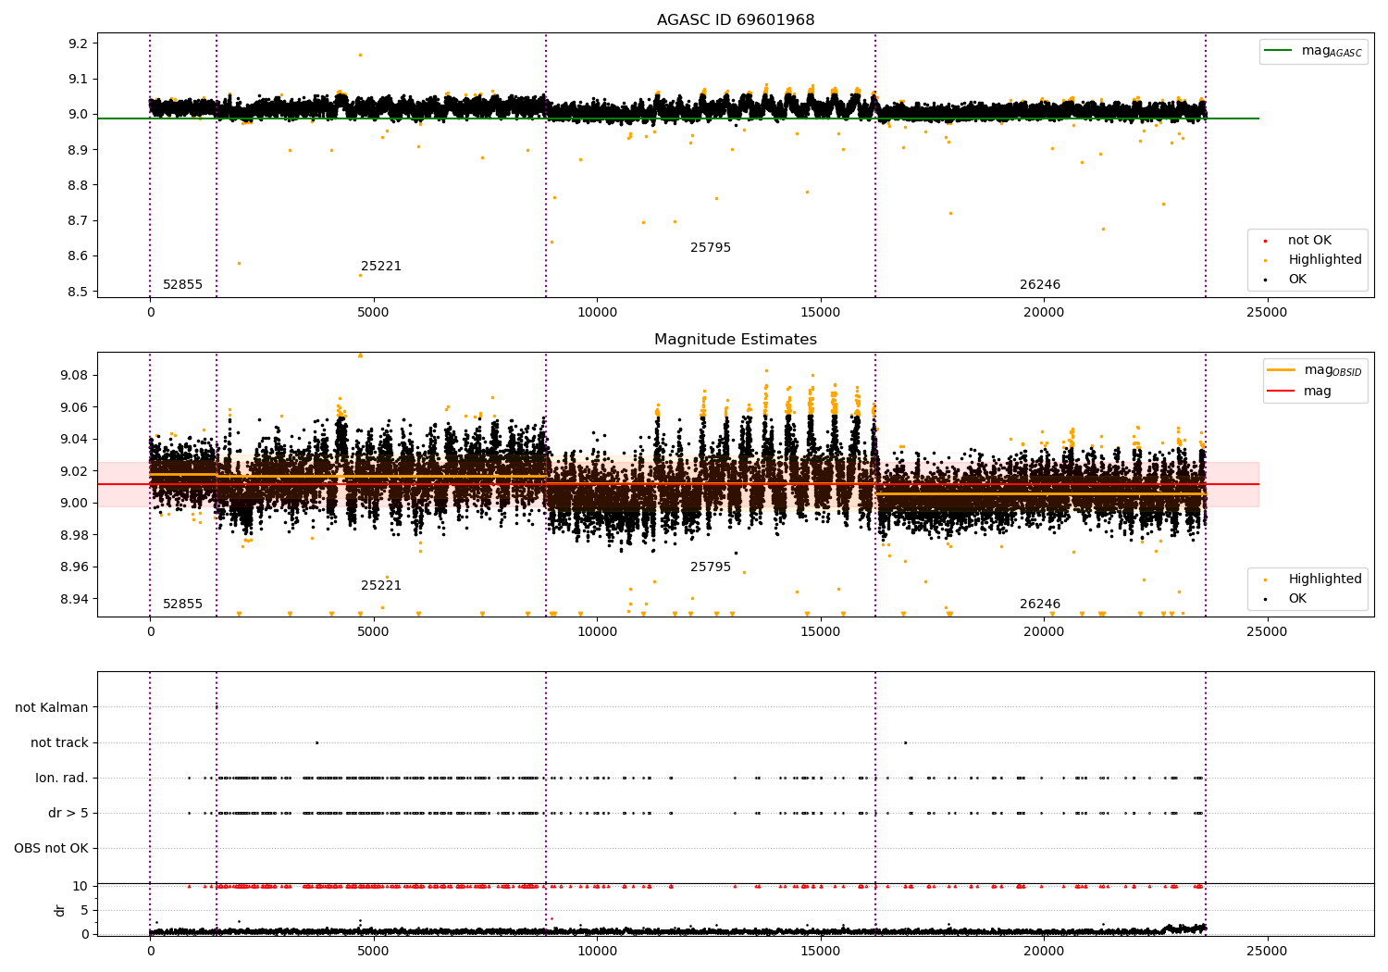
Task: Click the obsid label 25221 in the middle plot
Action: click(x=381, y=586)
